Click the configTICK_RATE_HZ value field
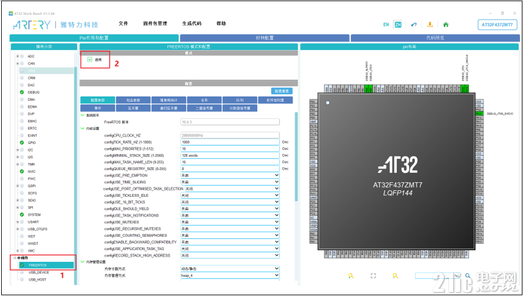This screenshot has width=523, height=297. click(230, 142)
